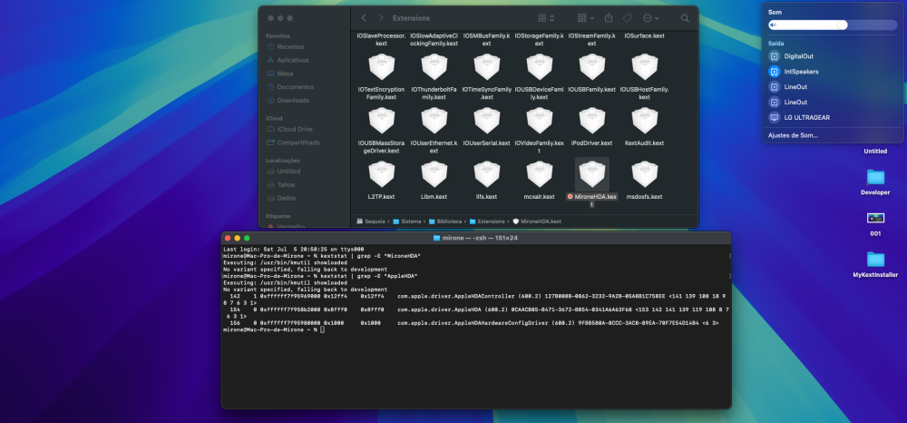Click the Finder share icon
The image size is (907, 423).
pyautogui.click(x=609, y=18)
